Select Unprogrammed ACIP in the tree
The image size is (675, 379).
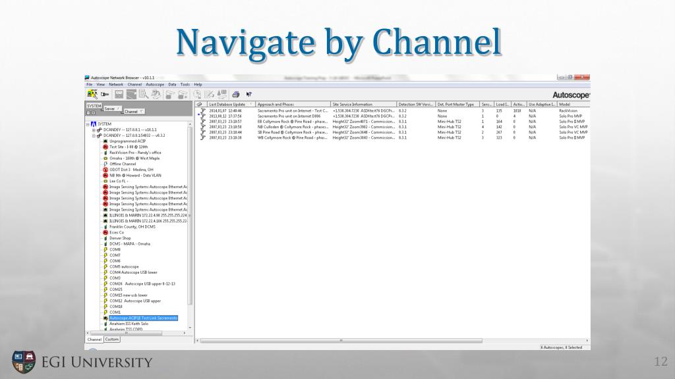tap(127, 141)
